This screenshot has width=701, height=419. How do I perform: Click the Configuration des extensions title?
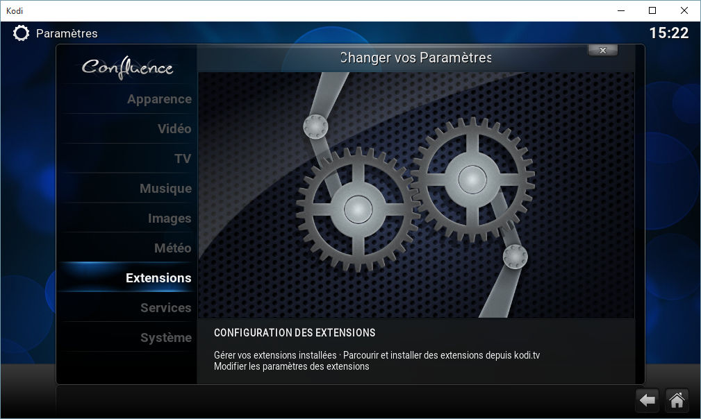295,333
